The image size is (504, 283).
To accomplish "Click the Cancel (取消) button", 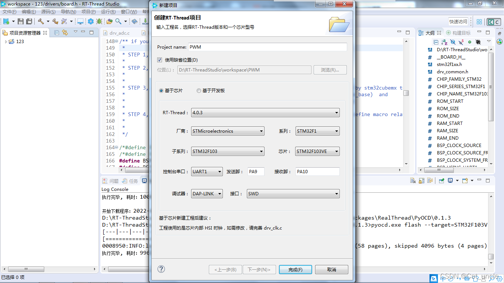I will click(x=332, y=270).
